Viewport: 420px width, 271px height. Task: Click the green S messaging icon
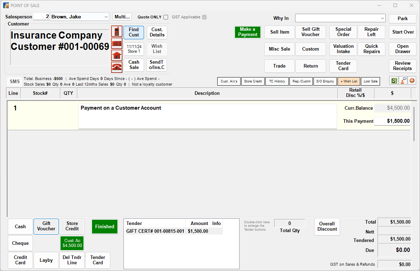click(393, 81)
